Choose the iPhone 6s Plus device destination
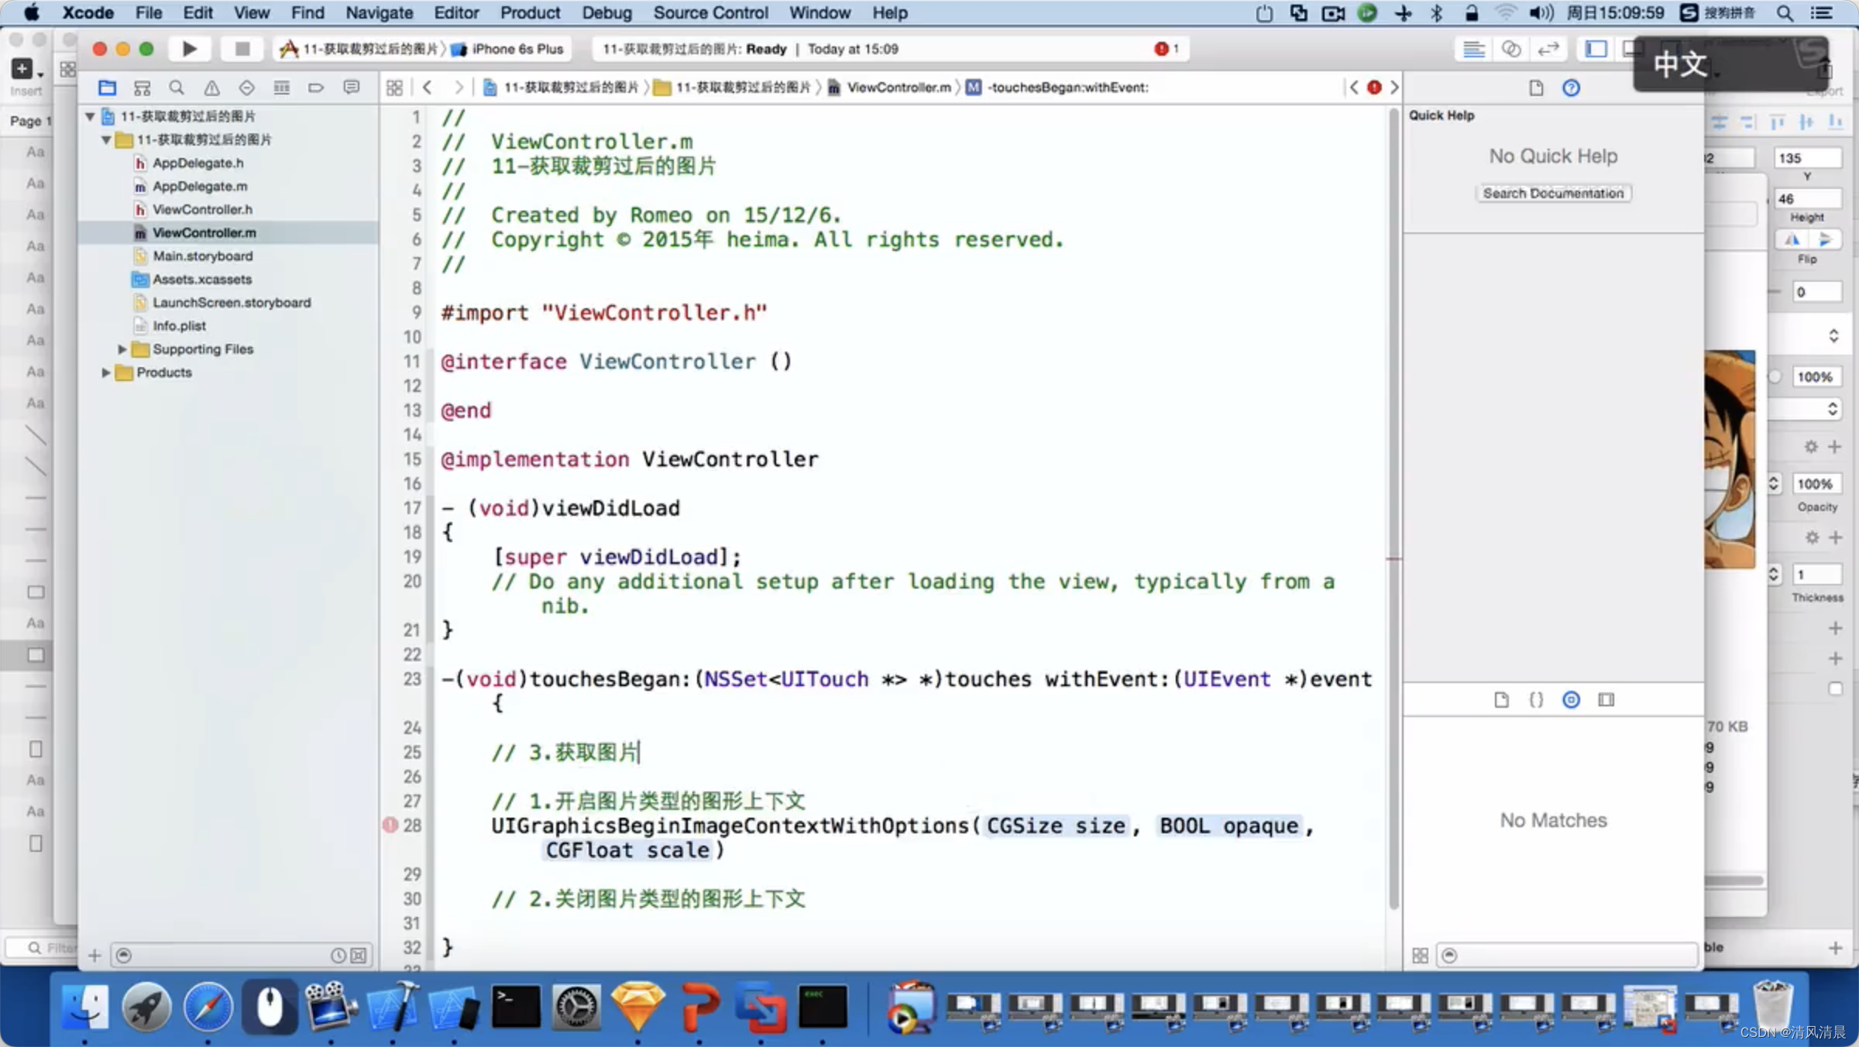 [x=508, y=49]
